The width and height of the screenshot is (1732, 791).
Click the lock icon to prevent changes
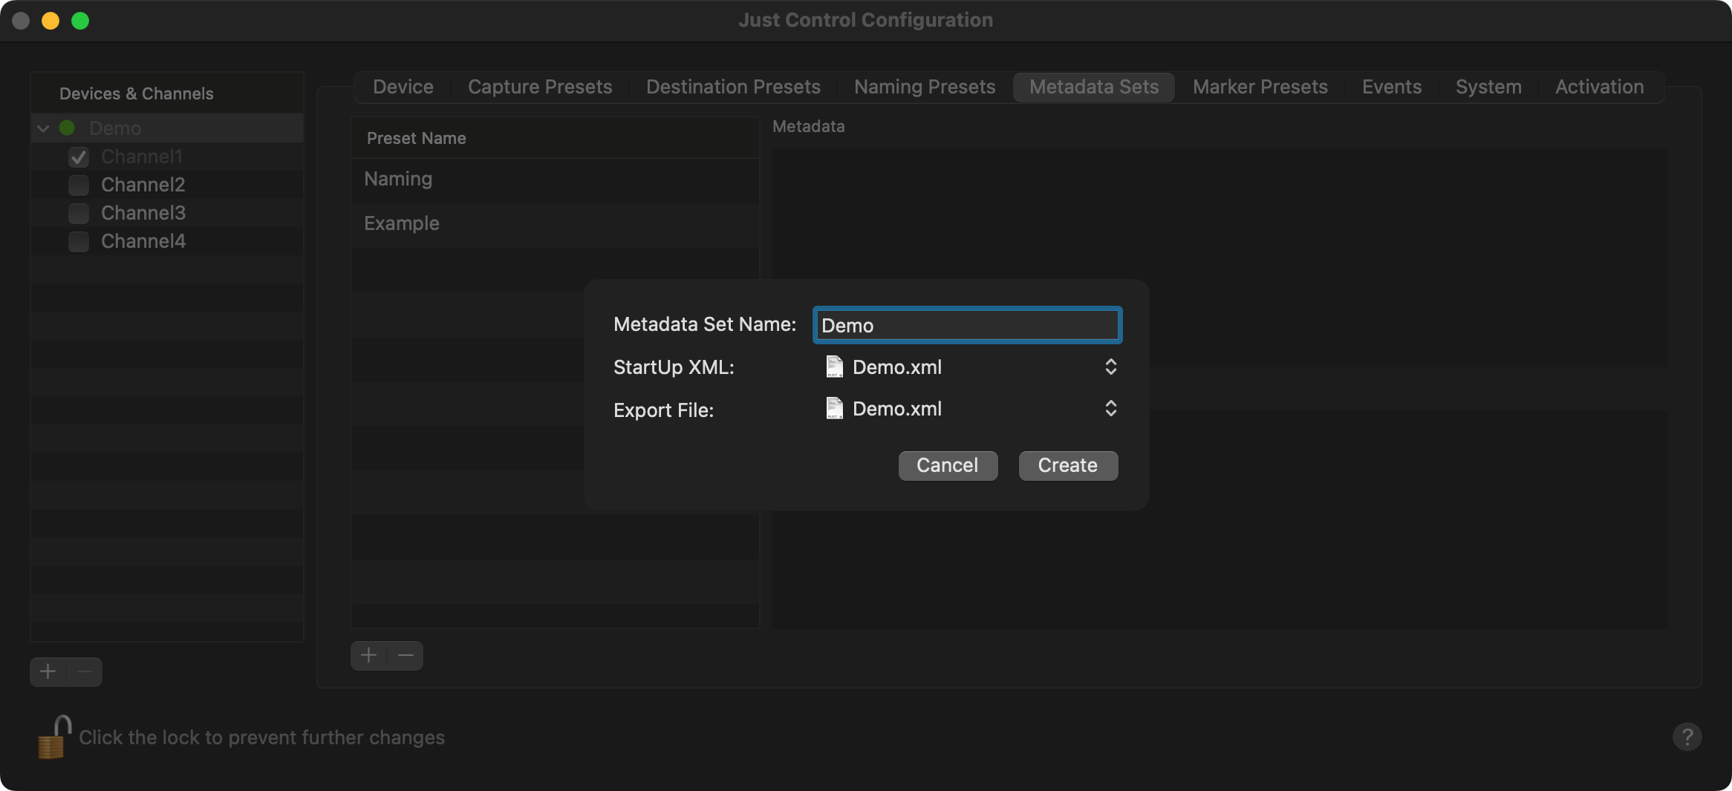pyautogui.click(x=53, y=737)
